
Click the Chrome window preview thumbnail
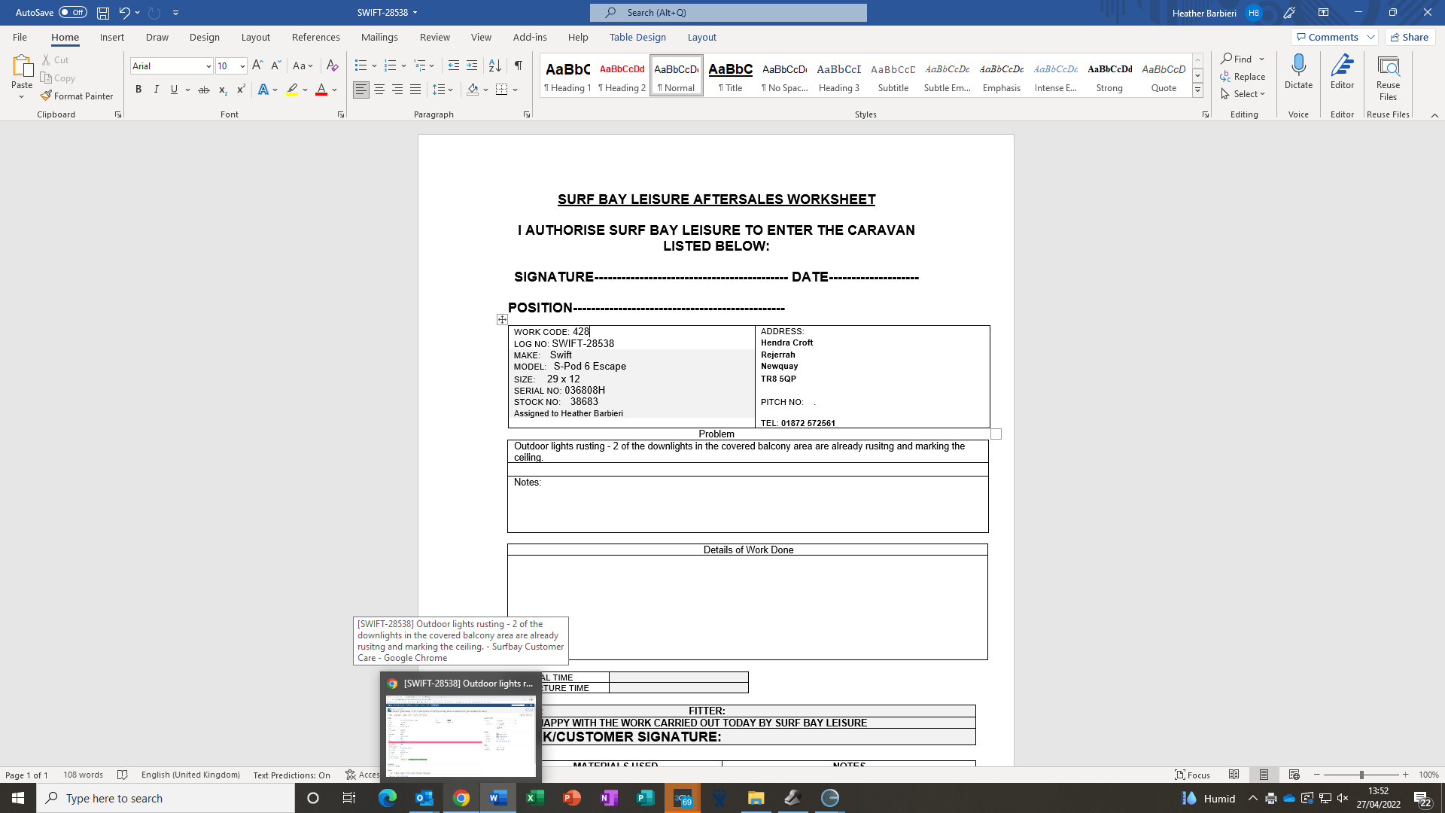[x=461, y=735]
